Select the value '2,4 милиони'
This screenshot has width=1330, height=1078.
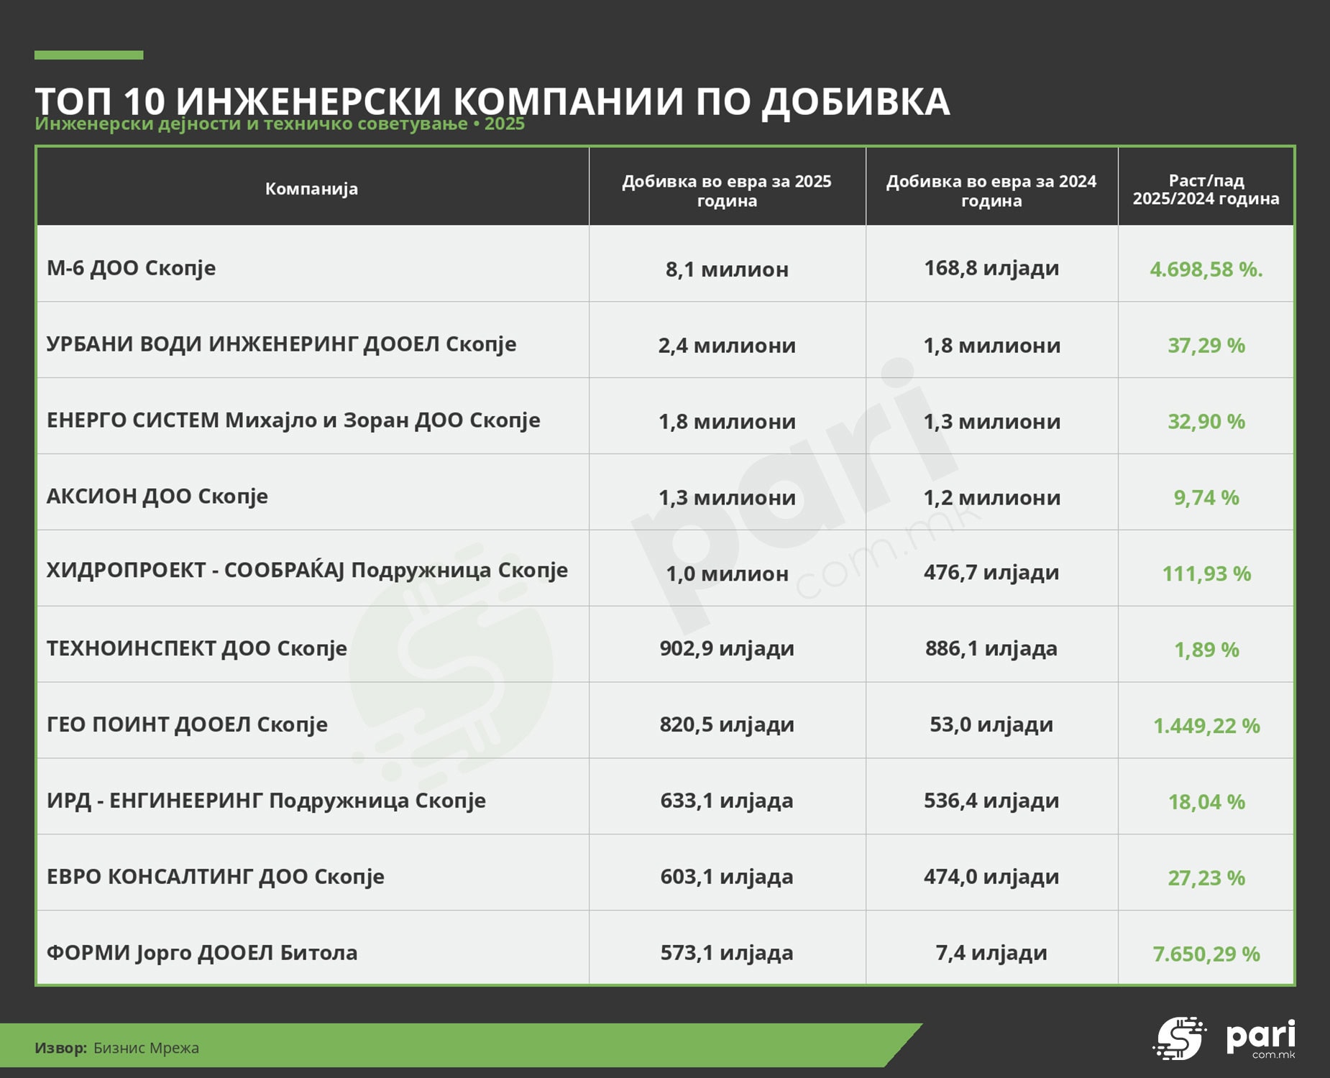(727, 346)
